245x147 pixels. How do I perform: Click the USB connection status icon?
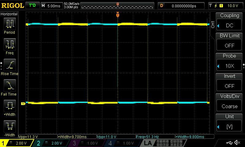(x=229, y=142)
